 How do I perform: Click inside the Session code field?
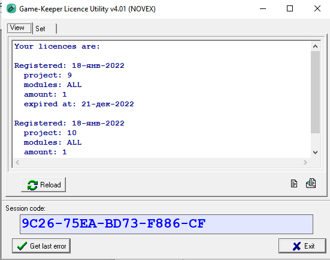pos(166,224)
